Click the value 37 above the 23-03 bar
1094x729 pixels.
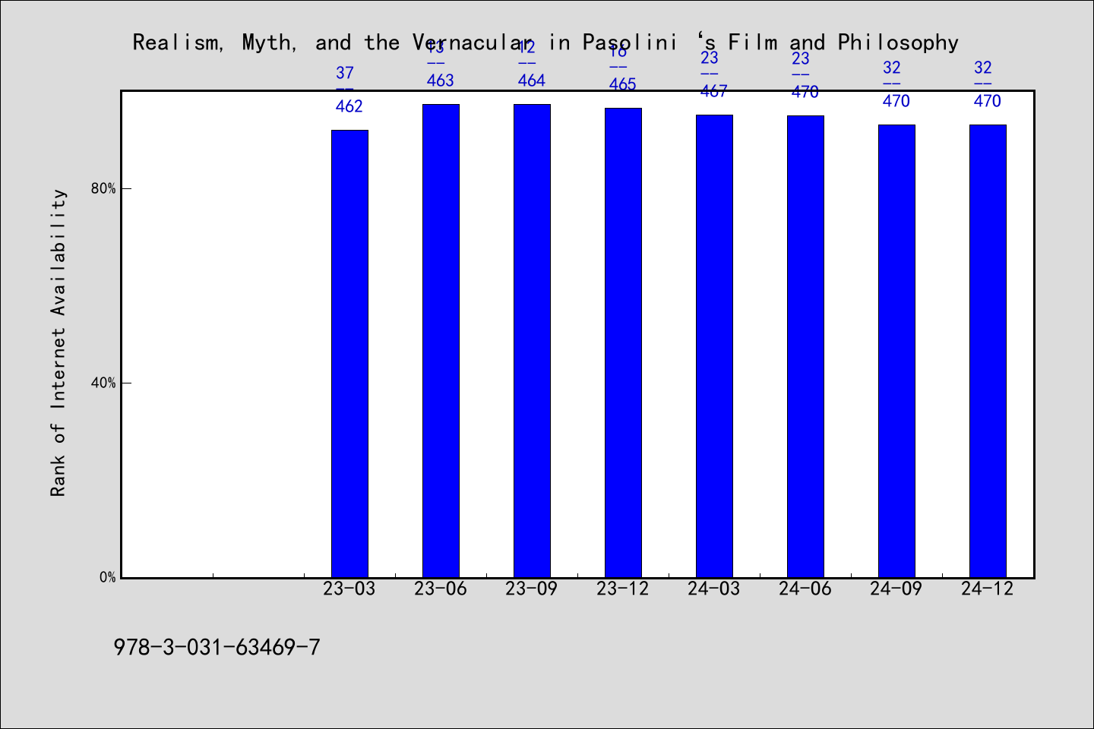click(345, 73)
